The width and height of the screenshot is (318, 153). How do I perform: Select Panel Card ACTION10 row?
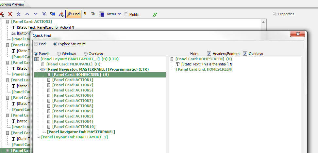74,127
